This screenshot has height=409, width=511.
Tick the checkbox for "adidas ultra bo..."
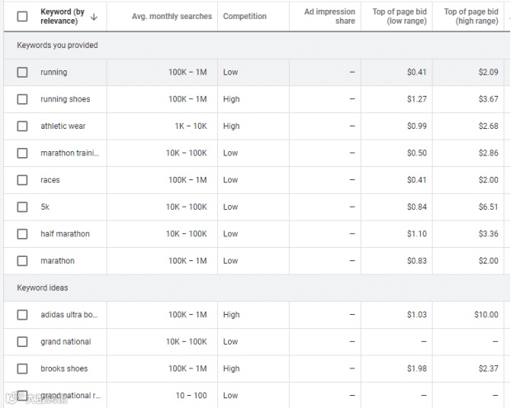[x=22, y=315]
